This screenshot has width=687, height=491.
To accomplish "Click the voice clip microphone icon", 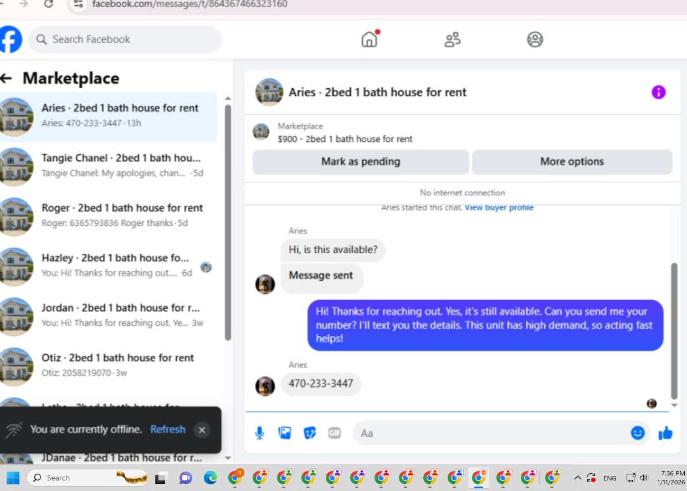I will pos(259,433).
